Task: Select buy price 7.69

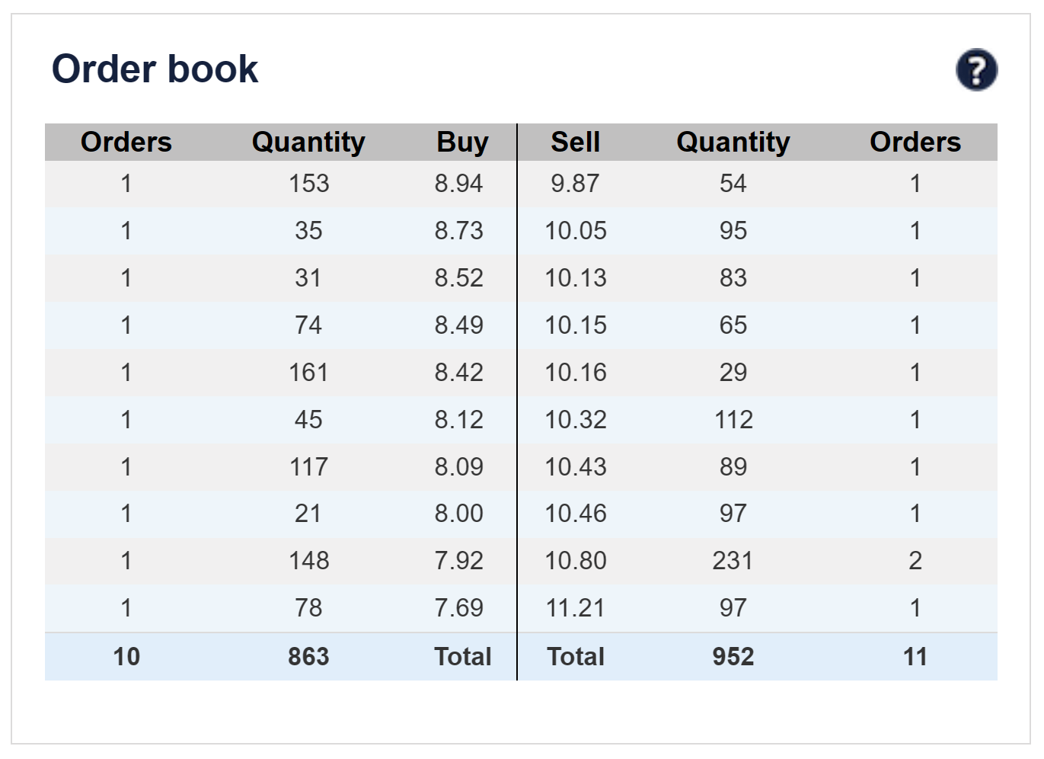Action: tap(458, 608)
